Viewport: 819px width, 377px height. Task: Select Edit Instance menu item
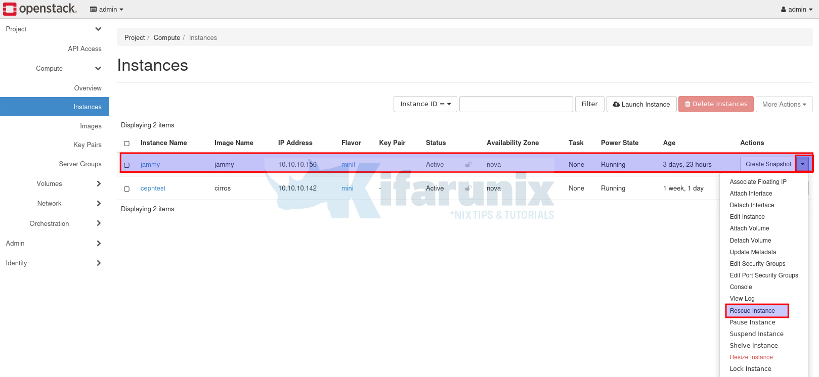coord(747,217)
